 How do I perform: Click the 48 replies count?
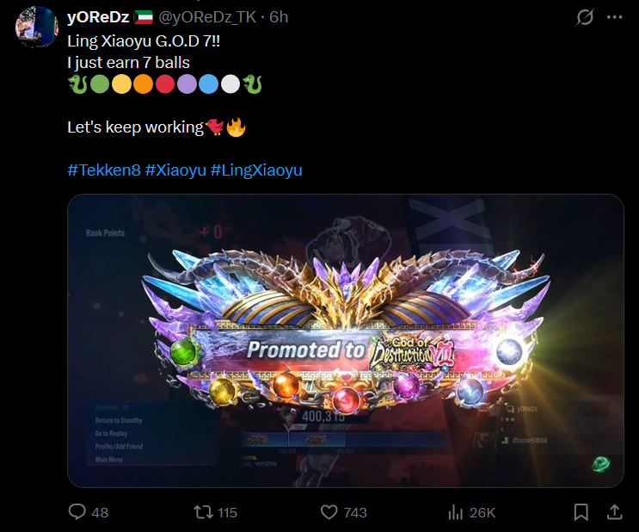pyautogui.click(x=100, y=512)
